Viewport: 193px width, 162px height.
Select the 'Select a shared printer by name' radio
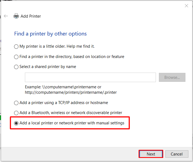(x=16, y=67)
